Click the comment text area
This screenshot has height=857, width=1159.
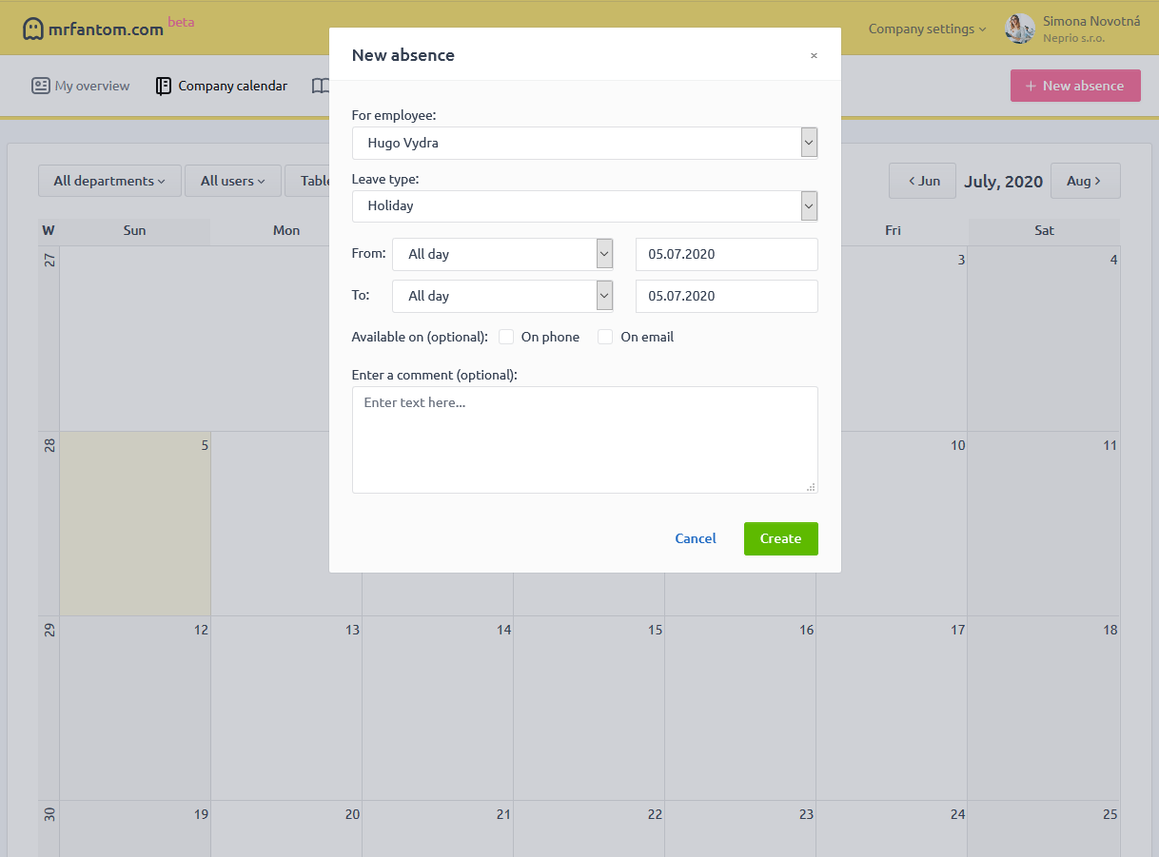click(584, 439)
